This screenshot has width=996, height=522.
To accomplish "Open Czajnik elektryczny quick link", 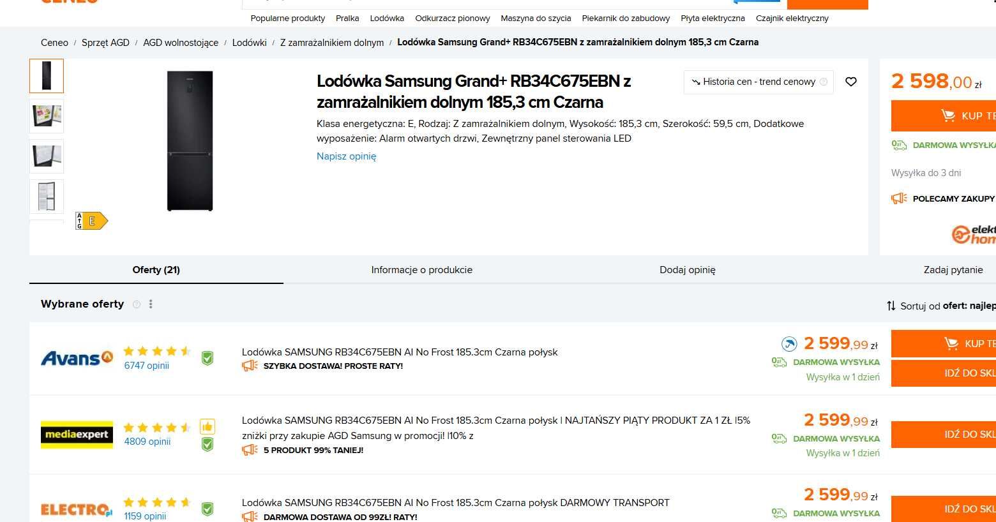I will [792, 19].
